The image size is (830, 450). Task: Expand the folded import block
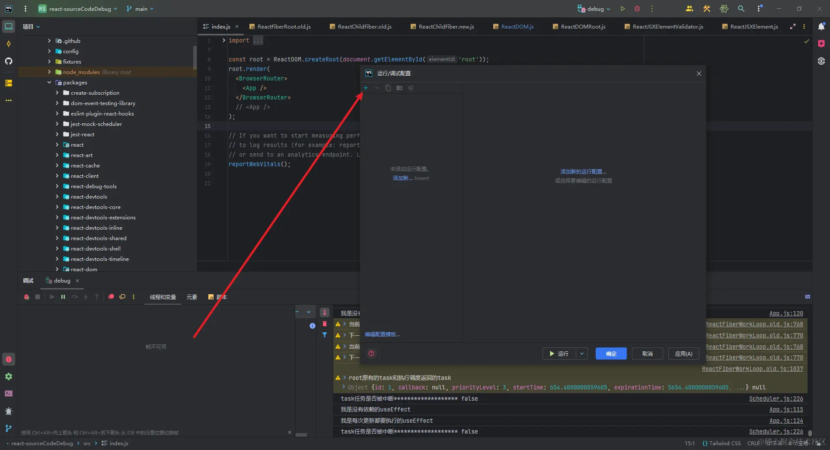223,40
